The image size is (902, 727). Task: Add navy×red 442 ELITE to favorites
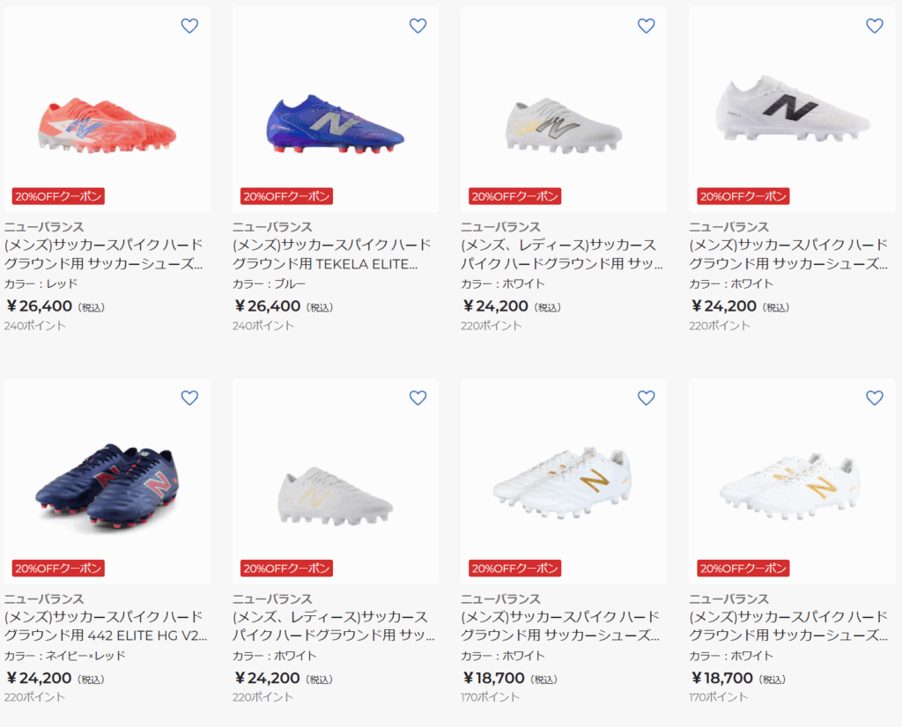[189, 398]
